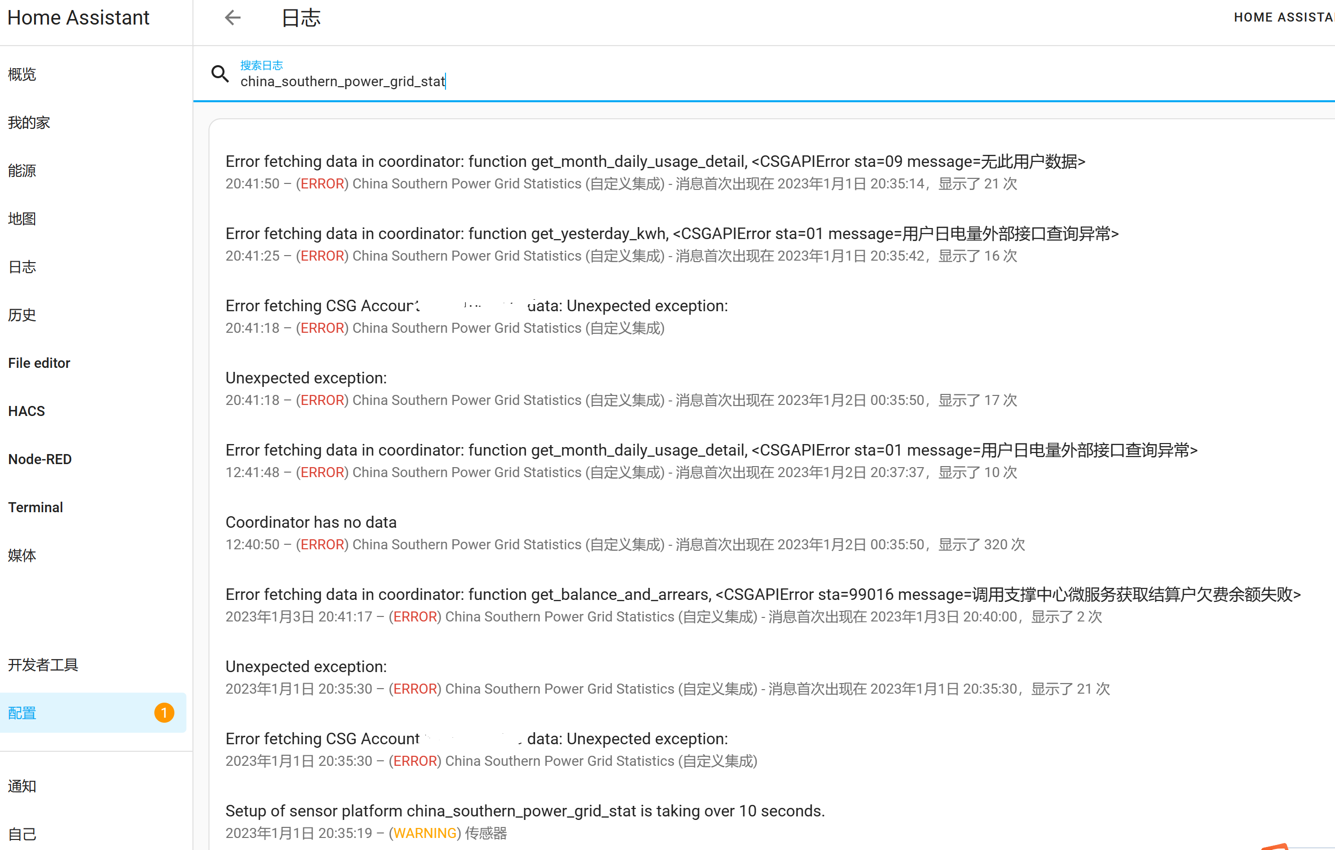The height and width of the screenshot is (850, 1335).
Task: Open the Terminal sidebar item
Action: 36,507
